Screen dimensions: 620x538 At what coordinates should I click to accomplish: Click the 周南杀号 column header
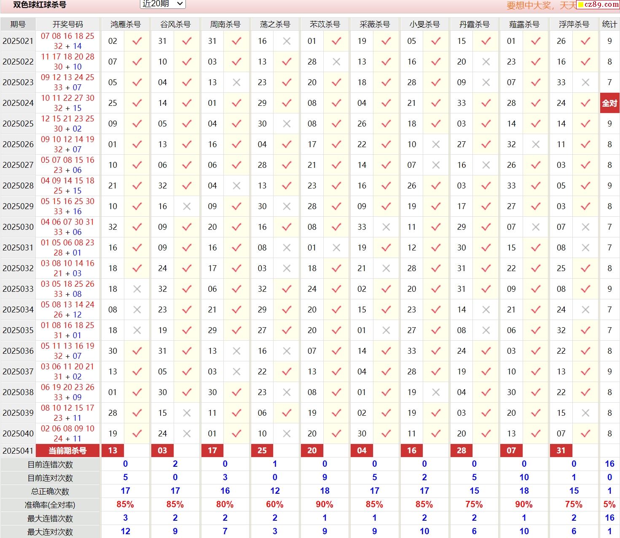click(x=225, y=24)
